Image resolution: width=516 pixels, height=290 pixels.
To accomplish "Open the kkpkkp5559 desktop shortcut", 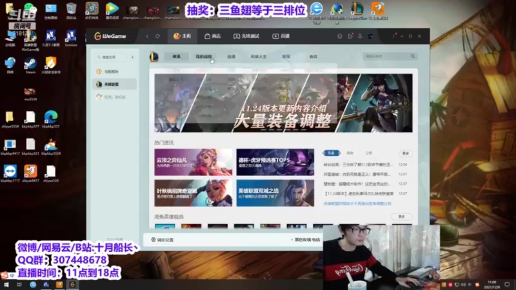I will coord(51,147).
